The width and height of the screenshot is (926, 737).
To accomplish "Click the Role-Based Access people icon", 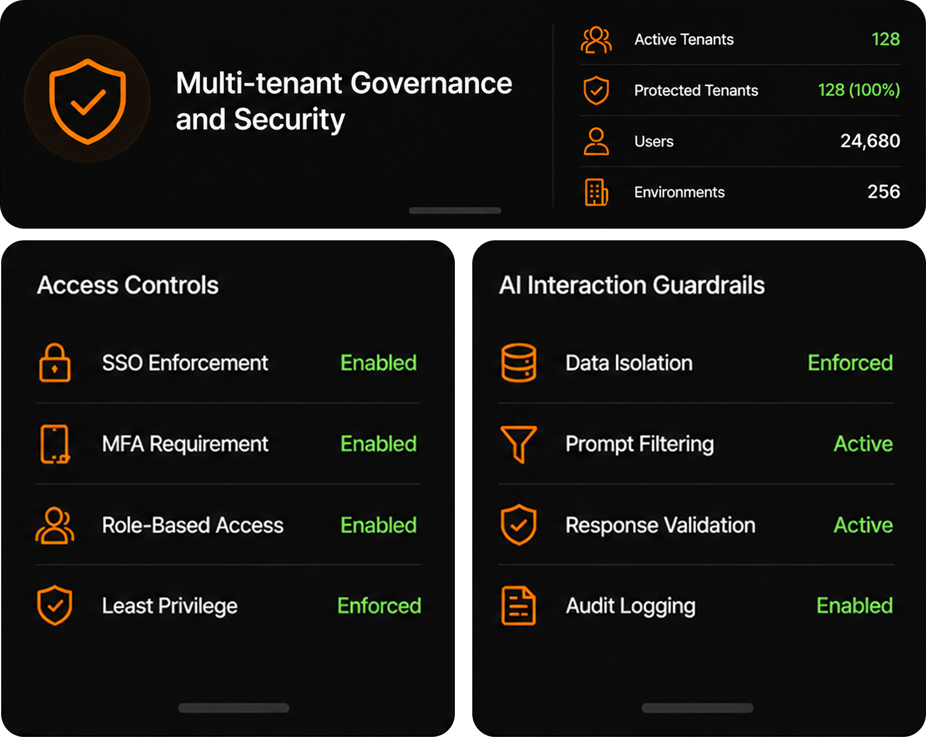I will tap(55, 525).
